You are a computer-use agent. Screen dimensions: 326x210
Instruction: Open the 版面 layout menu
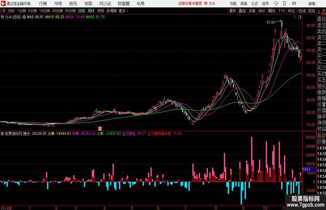[x=244, y=3]
